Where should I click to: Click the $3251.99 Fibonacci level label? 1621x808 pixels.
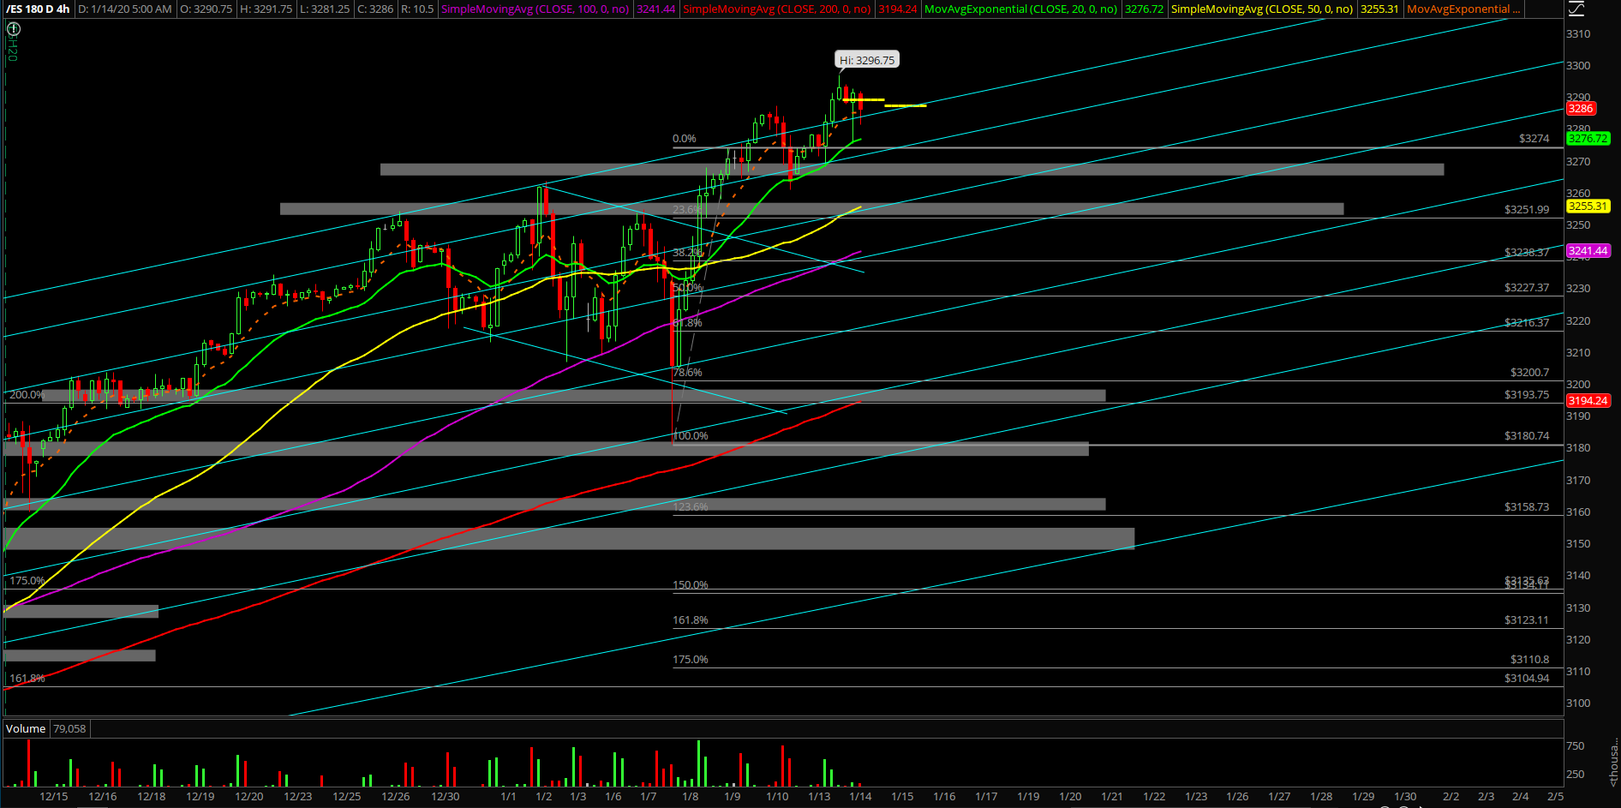pyautogui.click(x=1527, y=210)
